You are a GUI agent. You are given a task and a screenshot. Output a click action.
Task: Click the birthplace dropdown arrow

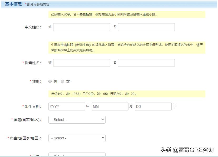pyautogui.click(x=103, y=138)
